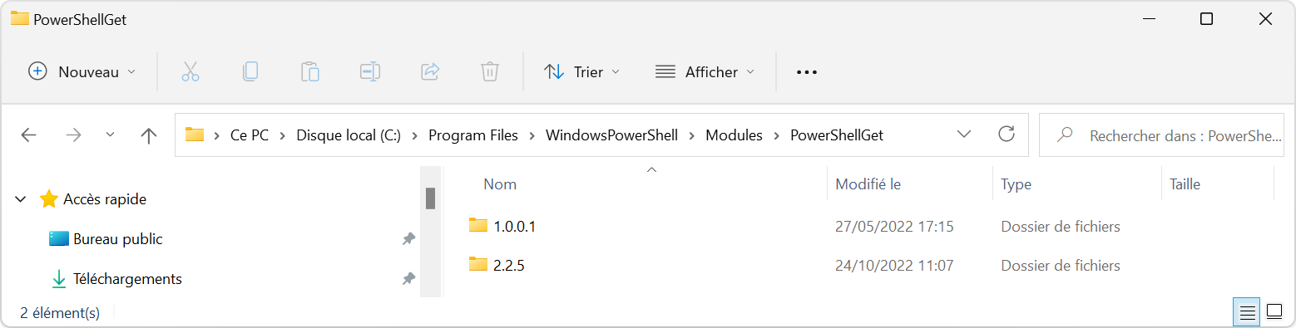Image resolution: width=1296 pixels, height=328 pixels.
Task: Open the Afficher view menu
Action: pos(705,72)
